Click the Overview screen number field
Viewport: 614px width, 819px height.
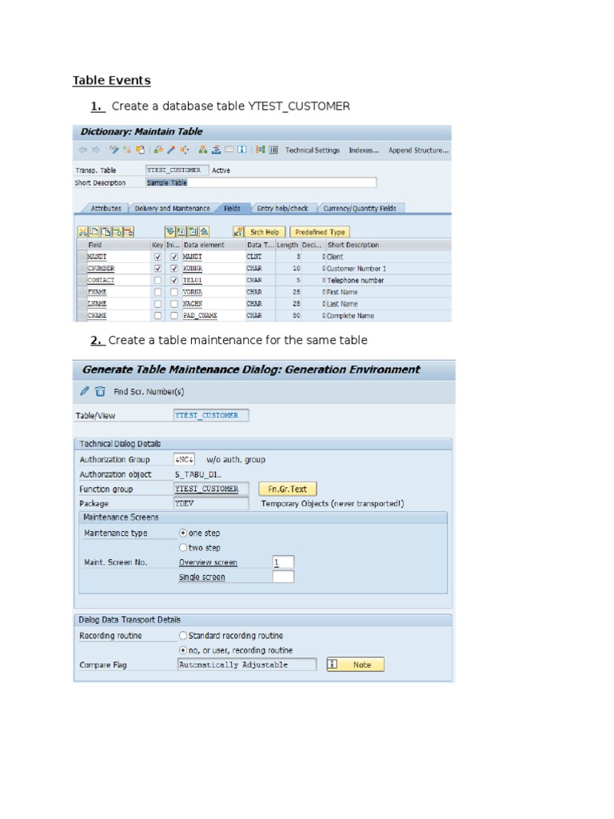click(x=283, y=562)
